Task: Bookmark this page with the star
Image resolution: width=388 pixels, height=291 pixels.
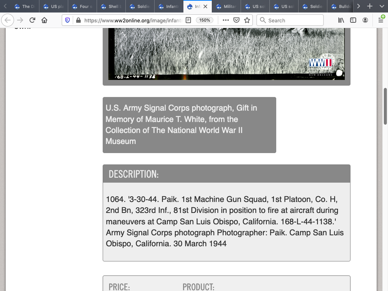Action: (x=247, y=20)
